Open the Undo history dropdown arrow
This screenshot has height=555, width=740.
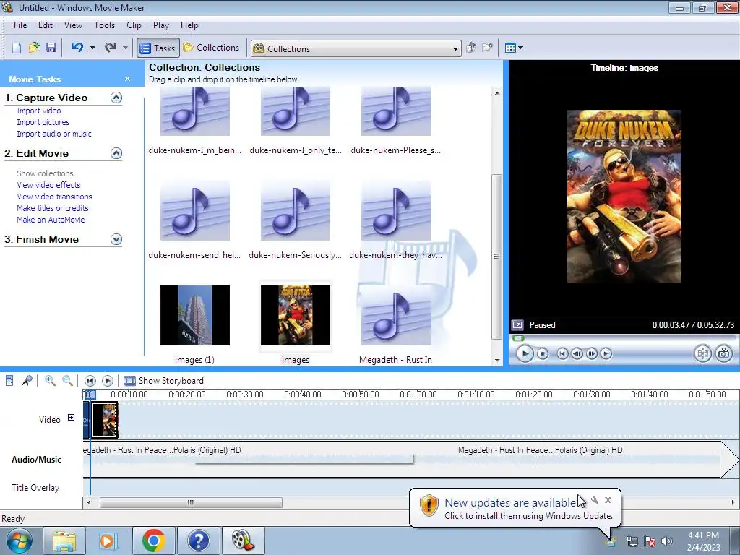[92, 48]
